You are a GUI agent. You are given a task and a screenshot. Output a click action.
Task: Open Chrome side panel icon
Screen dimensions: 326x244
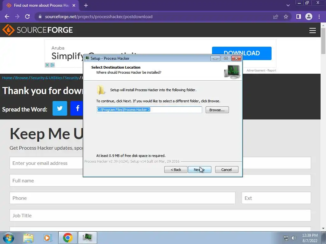point(299,17)
